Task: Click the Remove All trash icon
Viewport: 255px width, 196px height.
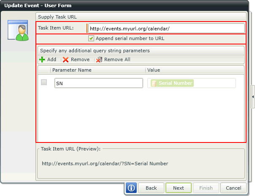Action: coord(99,59)
